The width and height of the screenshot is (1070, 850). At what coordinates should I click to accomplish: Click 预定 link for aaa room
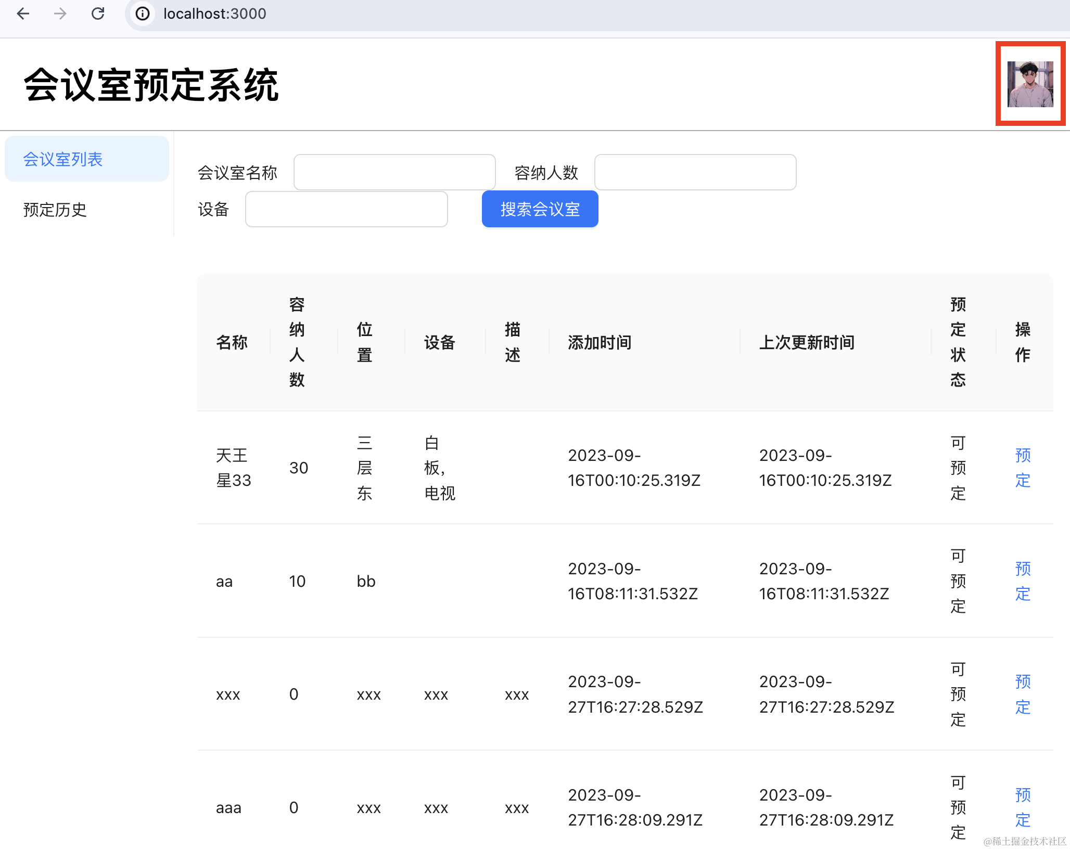tap(1022, 807)
